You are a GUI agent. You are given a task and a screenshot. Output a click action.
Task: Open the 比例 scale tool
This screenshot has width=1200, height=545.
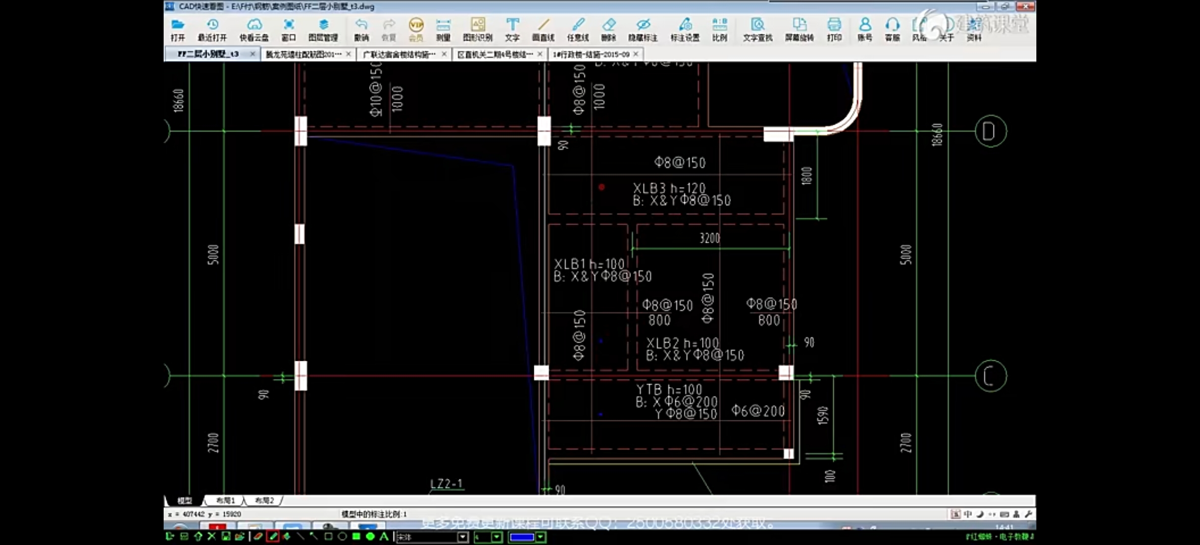click(720, 30)
